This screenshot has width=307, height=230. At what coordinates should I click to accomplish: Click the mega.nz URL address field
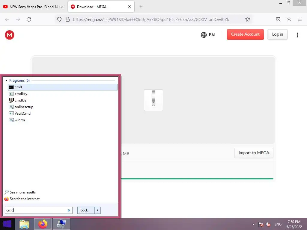(x=151, y=19)
